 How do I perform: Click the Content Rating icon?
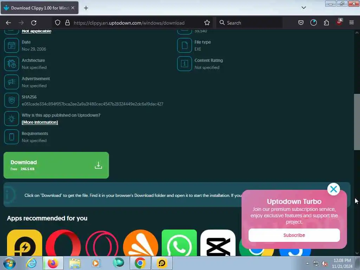184,64
